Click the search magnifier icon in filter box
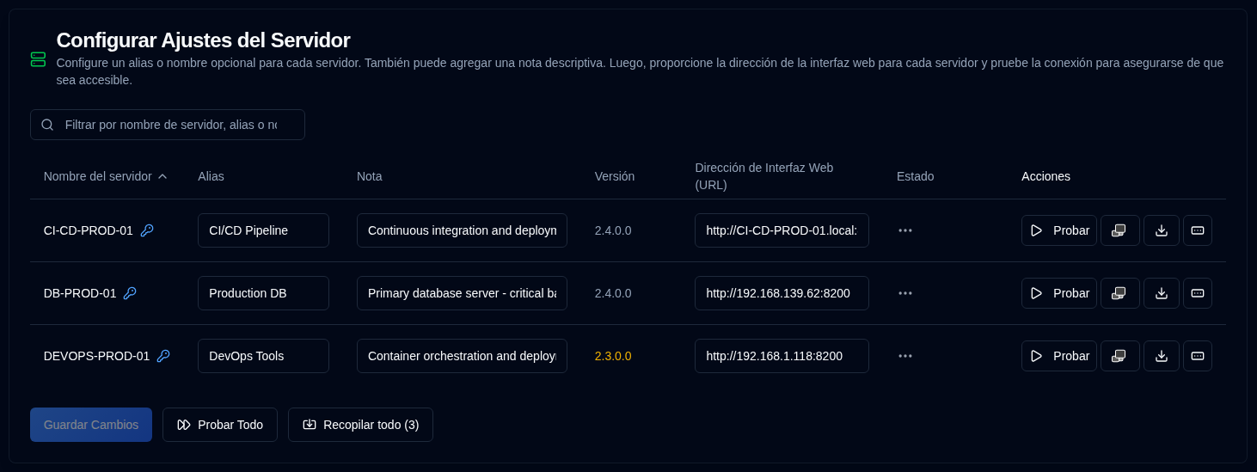The width and height of the screenshot is (1257, 472). (x=47, y=125)
